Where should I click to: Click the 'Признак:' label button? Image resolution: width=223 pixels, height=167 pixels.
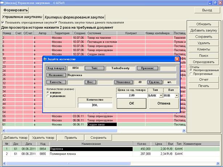click(x=148, y=68)
